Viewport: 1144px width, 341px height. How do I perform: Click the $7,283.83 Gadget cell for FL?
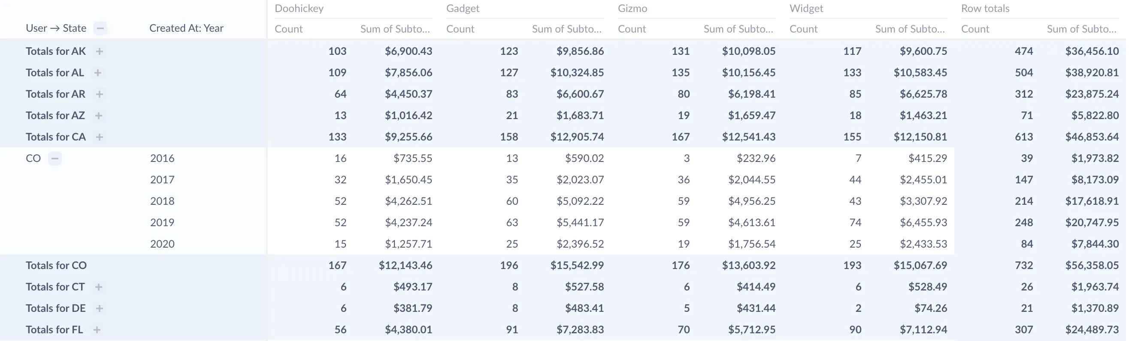pyautogui.click(x=581, y=330)
